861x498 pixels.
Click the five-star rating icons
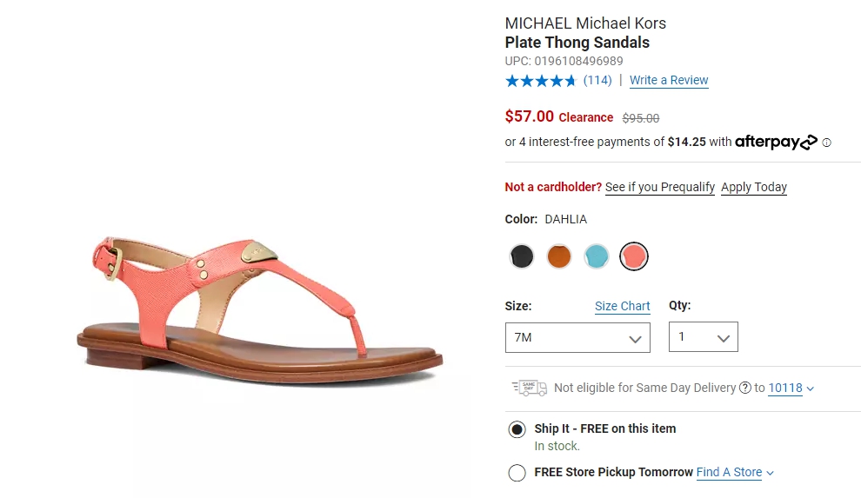coord(540,81)
